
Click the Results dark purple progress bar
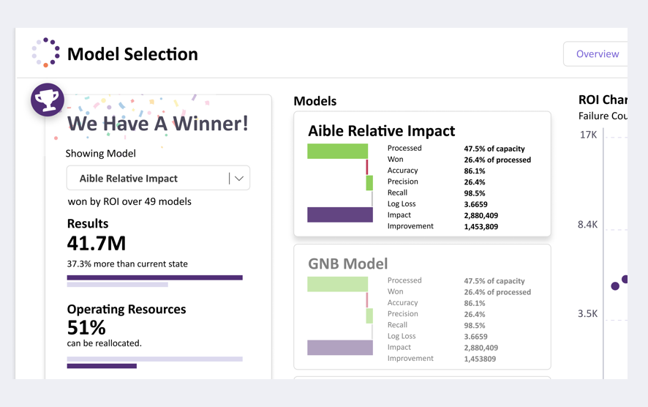coord(154,277)
